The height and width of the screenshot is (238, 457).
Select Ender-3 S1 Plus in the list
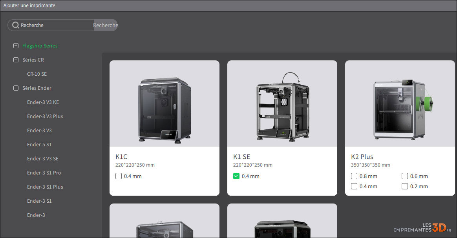click(45, 187)
